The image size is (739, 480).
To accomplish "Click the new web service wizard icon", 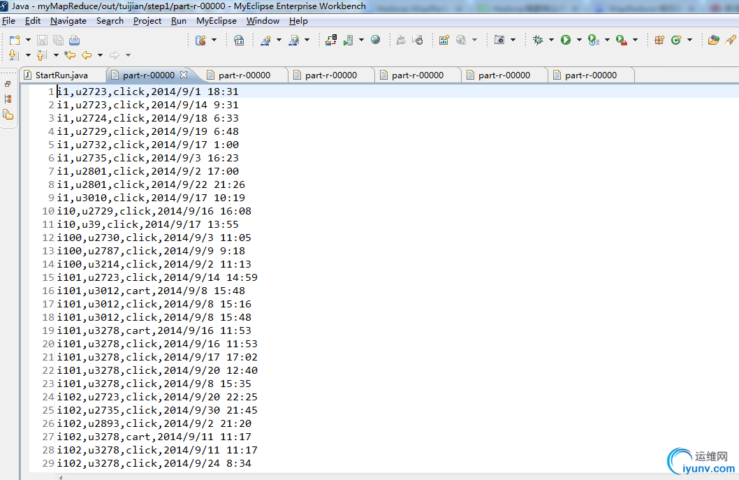I will point(266,40).
